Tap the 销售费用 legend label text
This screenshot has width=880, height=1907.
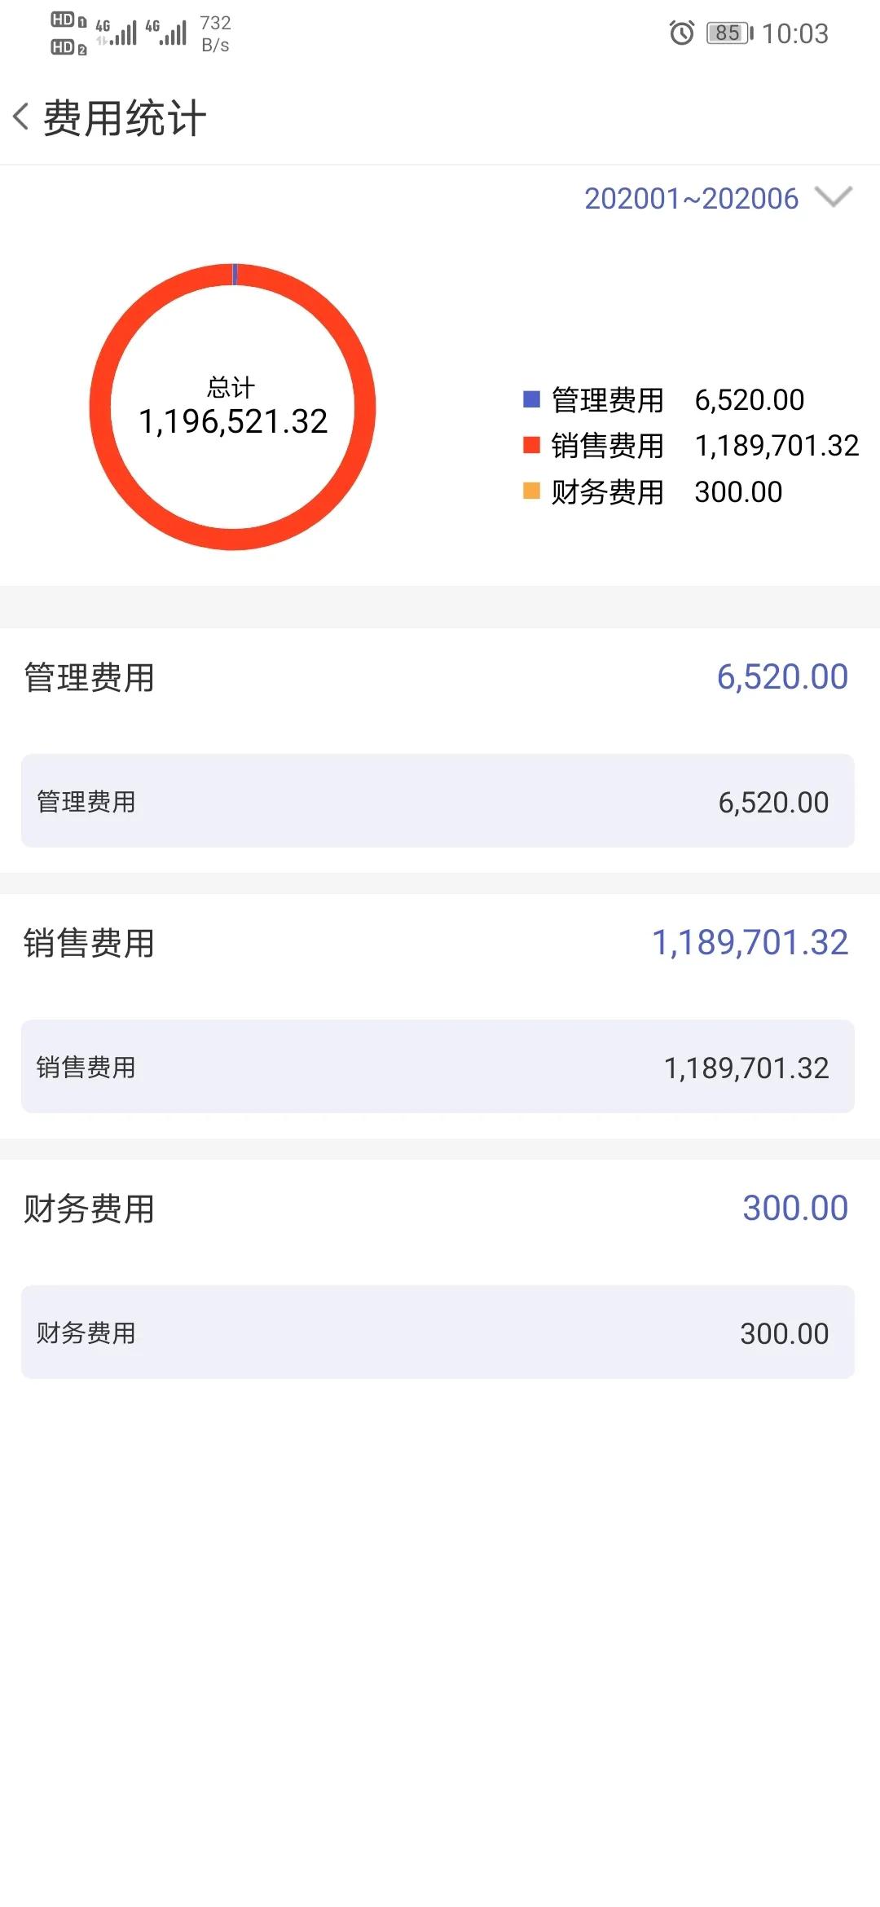tap(608, 446)
